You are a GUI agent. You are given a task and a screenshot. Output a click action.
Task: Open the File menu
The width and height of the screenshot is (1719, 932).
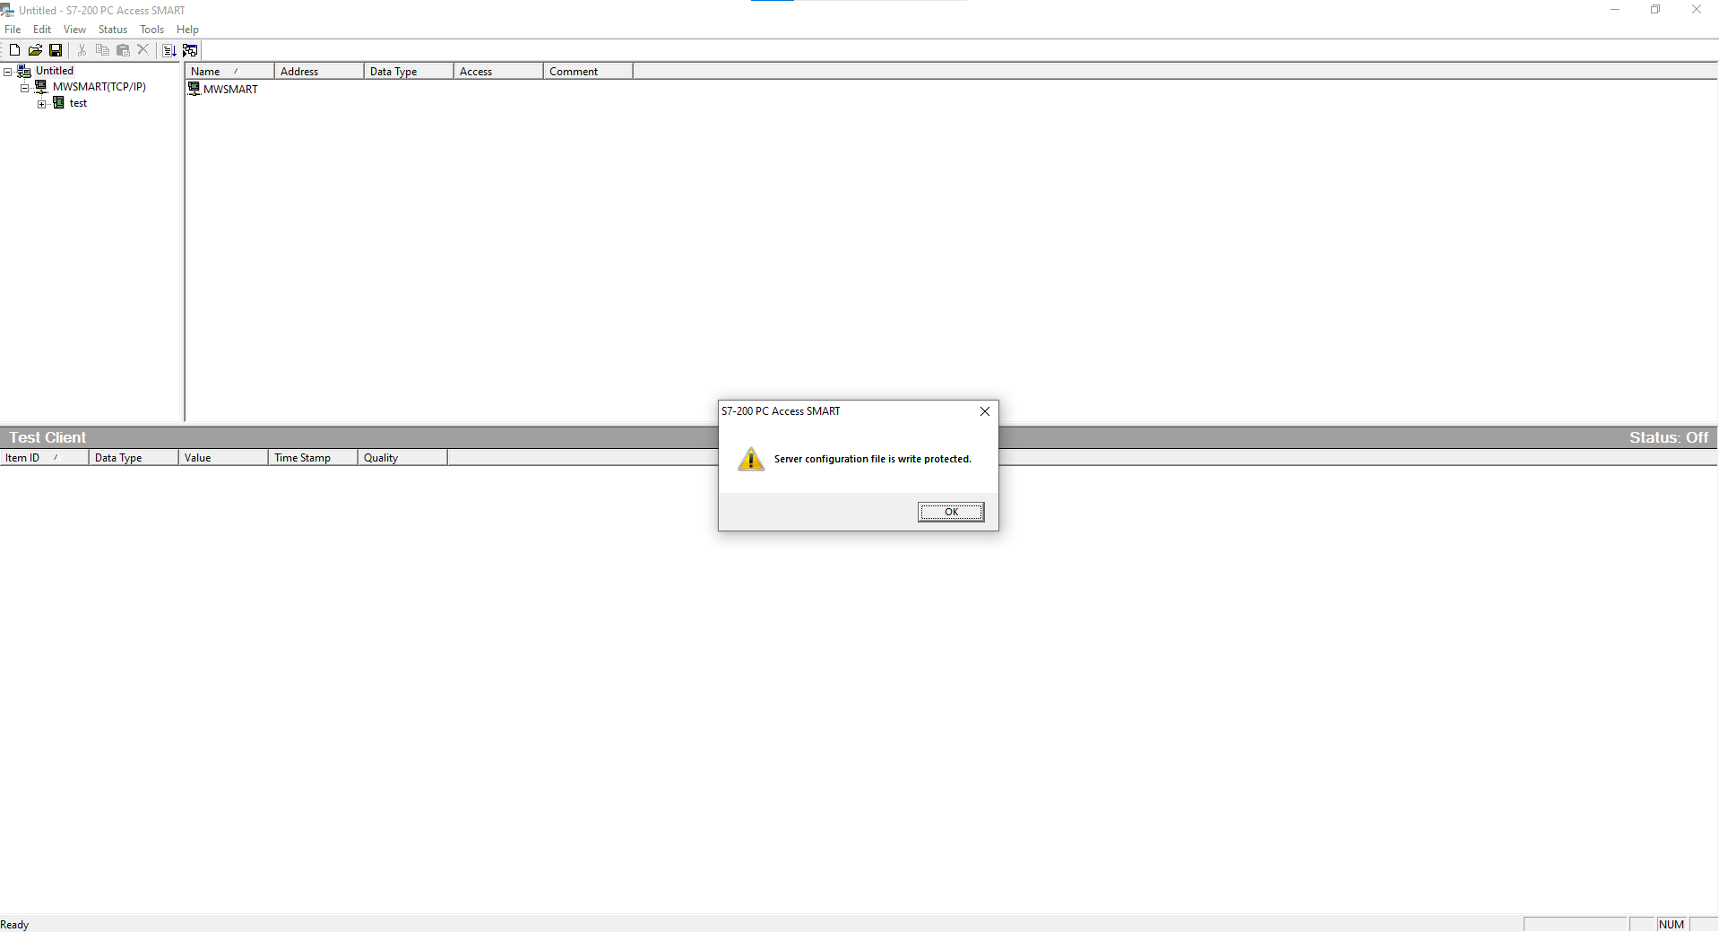(x=13, y=30)
